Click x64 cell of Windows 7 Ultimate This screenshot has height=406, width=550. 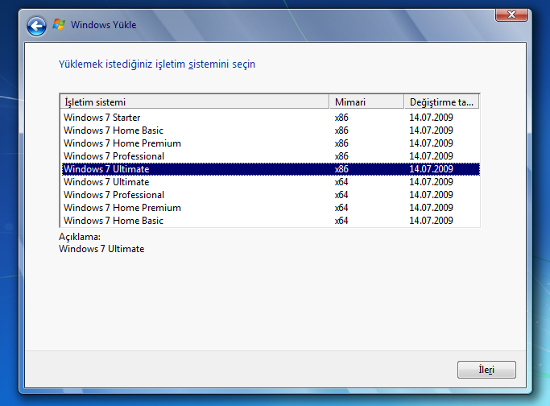(x=341, y=182)
